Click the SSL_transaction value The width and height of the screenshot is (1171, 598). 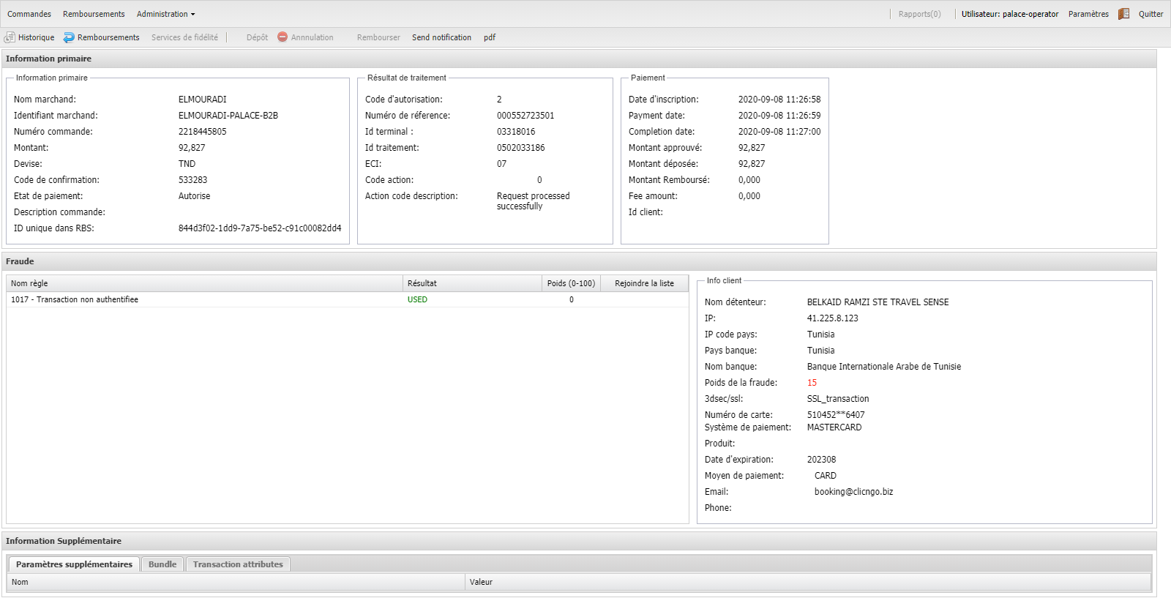coord(838,399)
